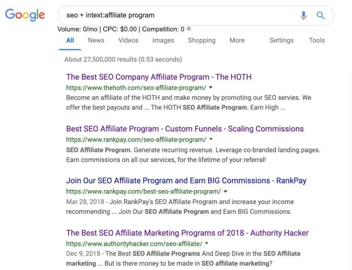Click the authorityhacker.com/seo-affiliate URL text
This screenshot has width=352, height=270.
(x=134, y=244)
